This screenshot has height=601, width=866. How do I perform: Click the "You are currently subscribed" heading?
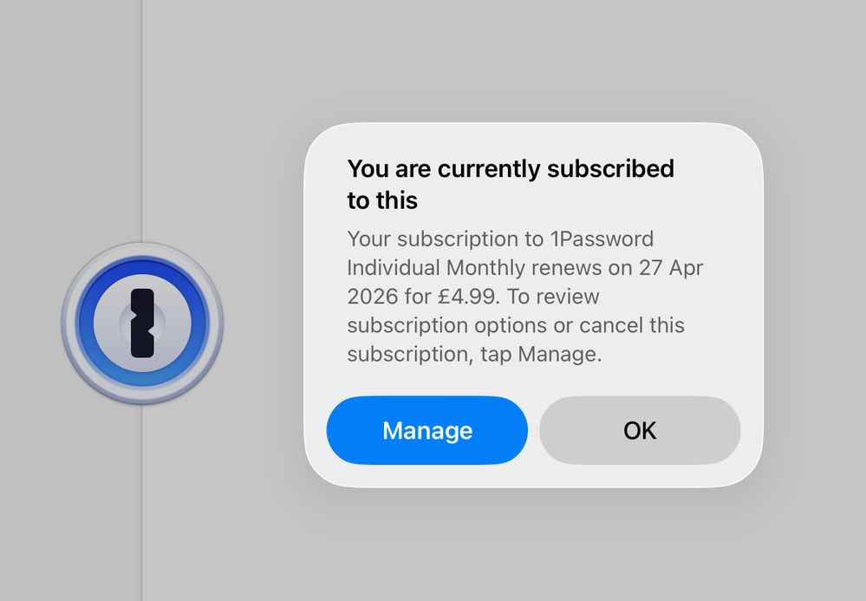pos(510,168)
